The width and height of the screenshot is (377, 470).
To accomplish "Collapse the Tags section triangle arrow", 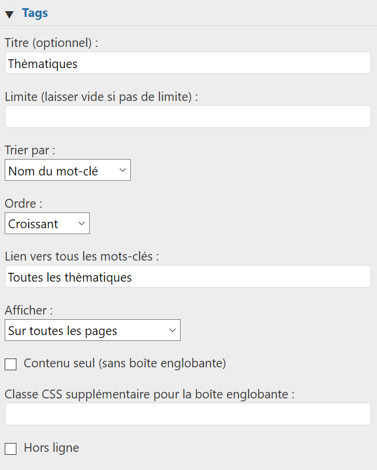I will [9, 14].
